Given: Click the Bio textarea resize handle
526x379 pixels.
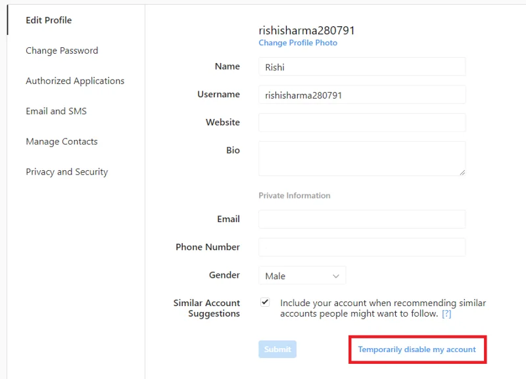Looking at the screenshot, I should click(462, 172).
